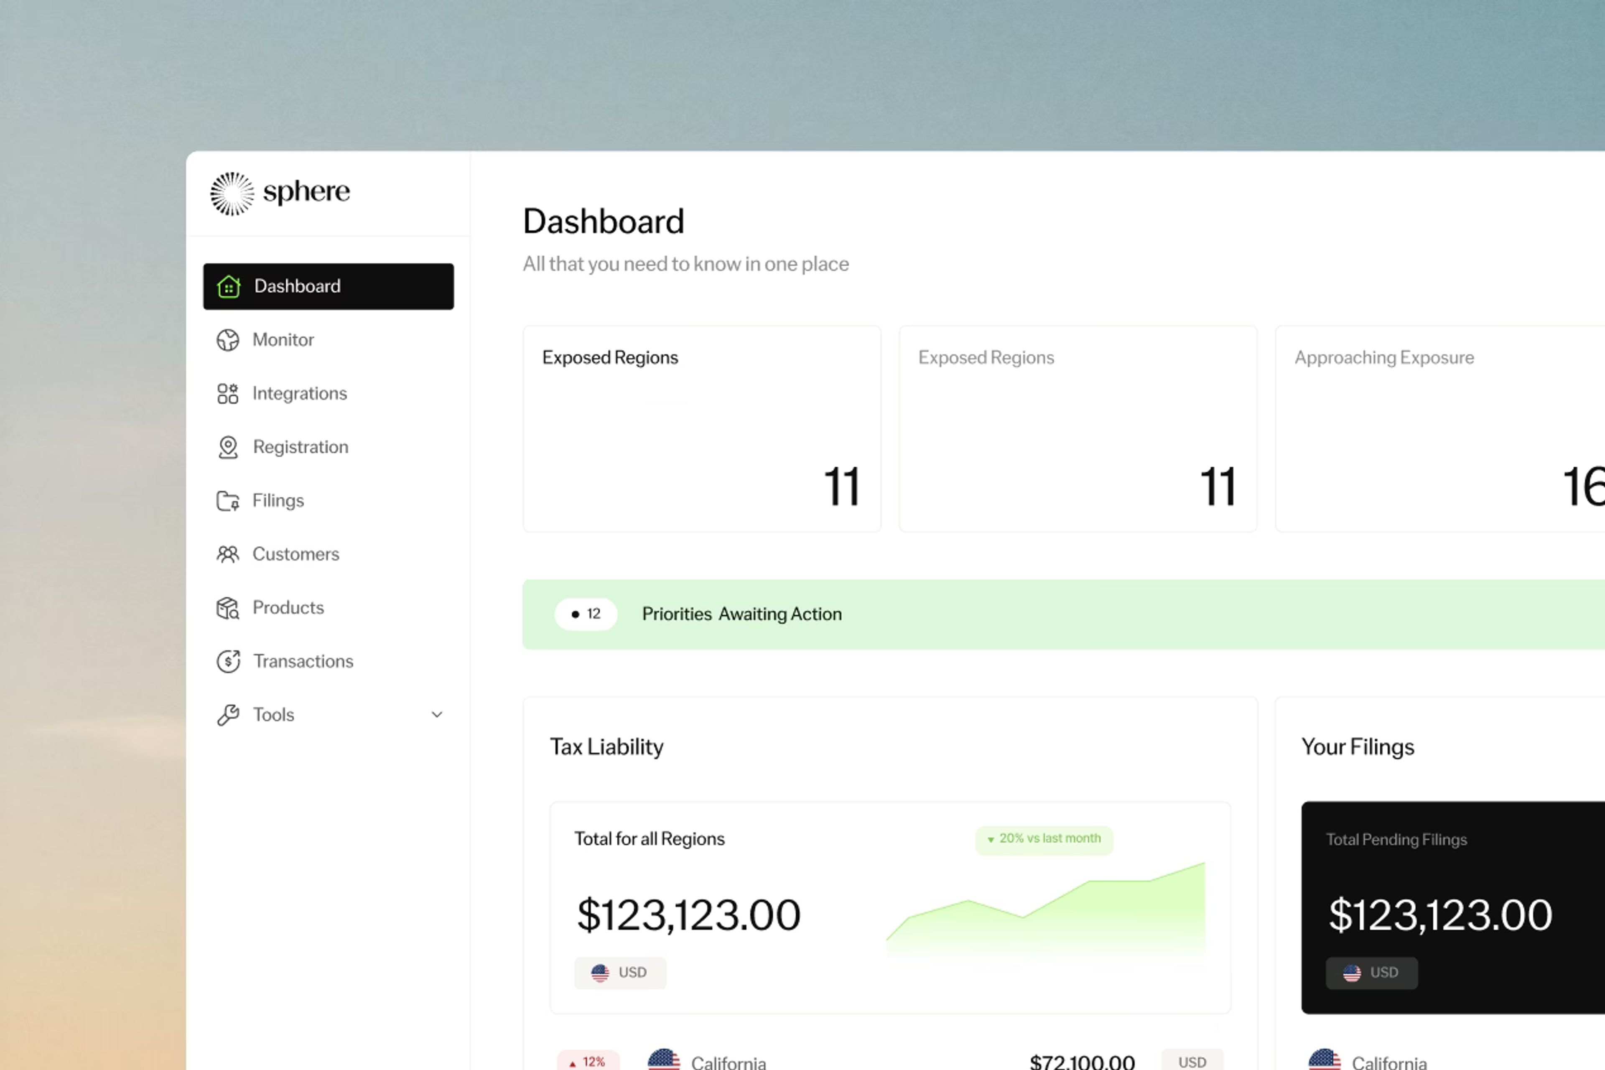Click the Your Filings heading
Viewport: 1605px width, 1070px height.
pos(1358,747)
